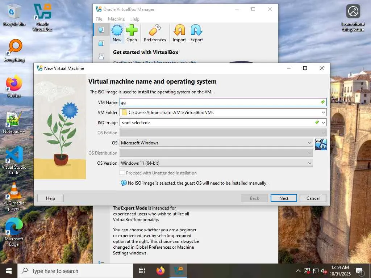The height and width of the screenshot is (278, 371).
Task: Click the Windows 11 x64 OS type icon
Action: pos(321,144)
